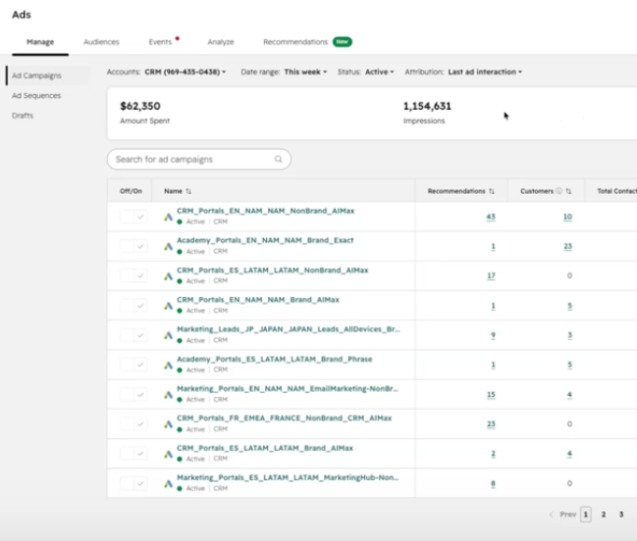Open CRM_Portals_EN_NAM_NAM_NonBrand_AIMax campaign link

(265, 211)
